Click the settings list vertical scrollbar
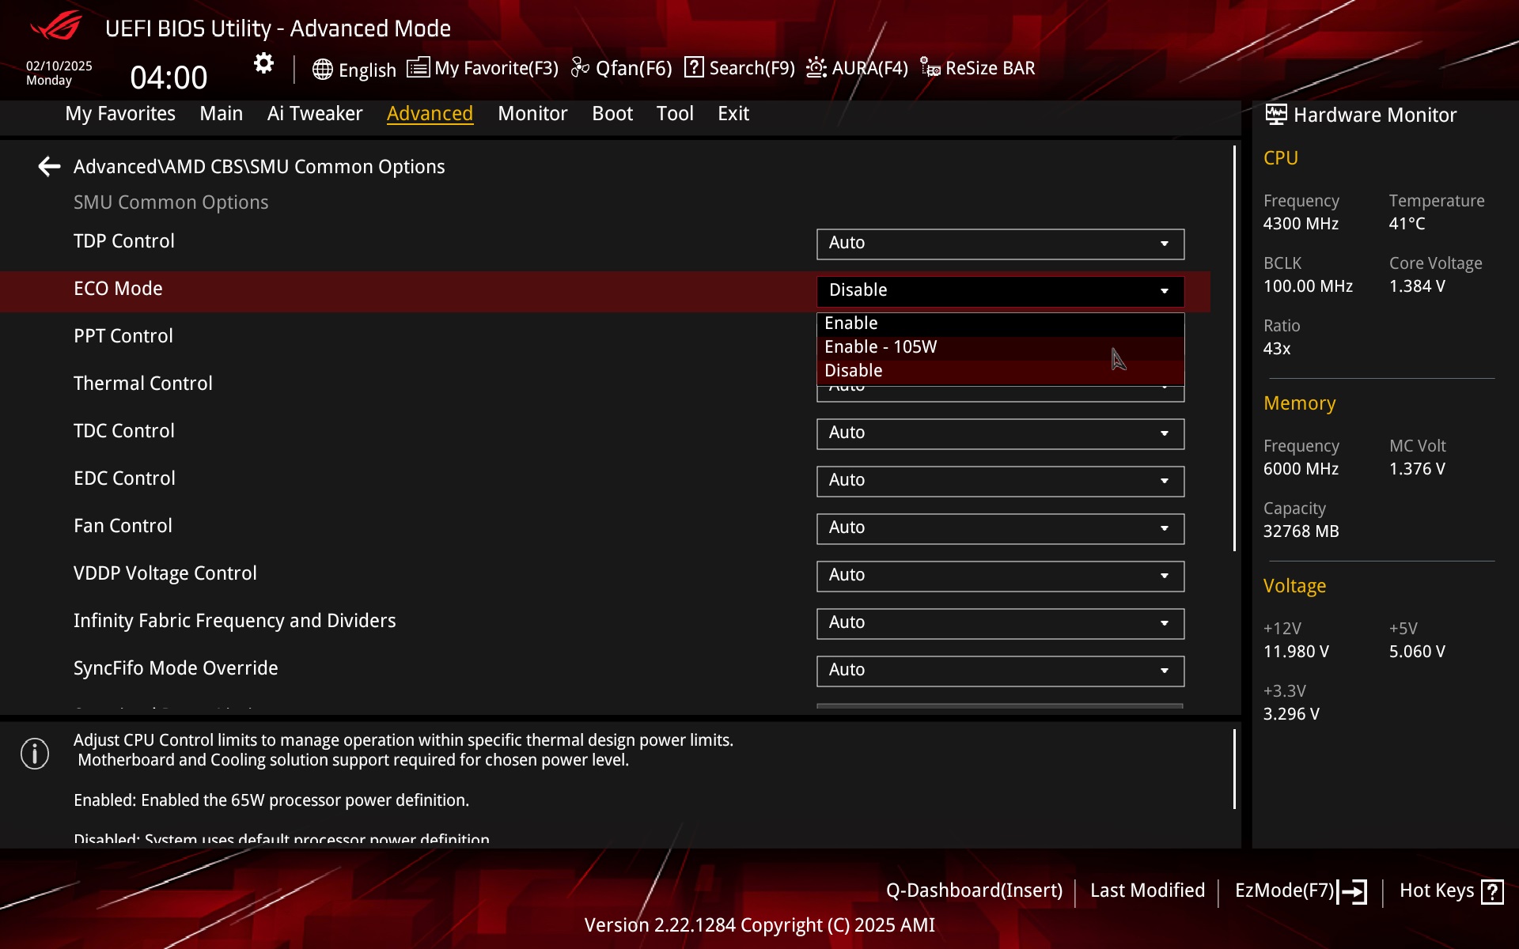This screenshot has width=1519, height=949. coord(1234,348)
